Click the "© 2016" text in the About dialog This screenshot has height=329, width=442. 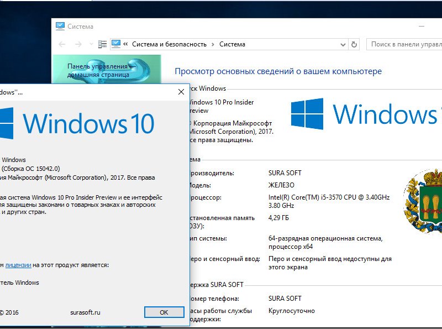(9, 312)
